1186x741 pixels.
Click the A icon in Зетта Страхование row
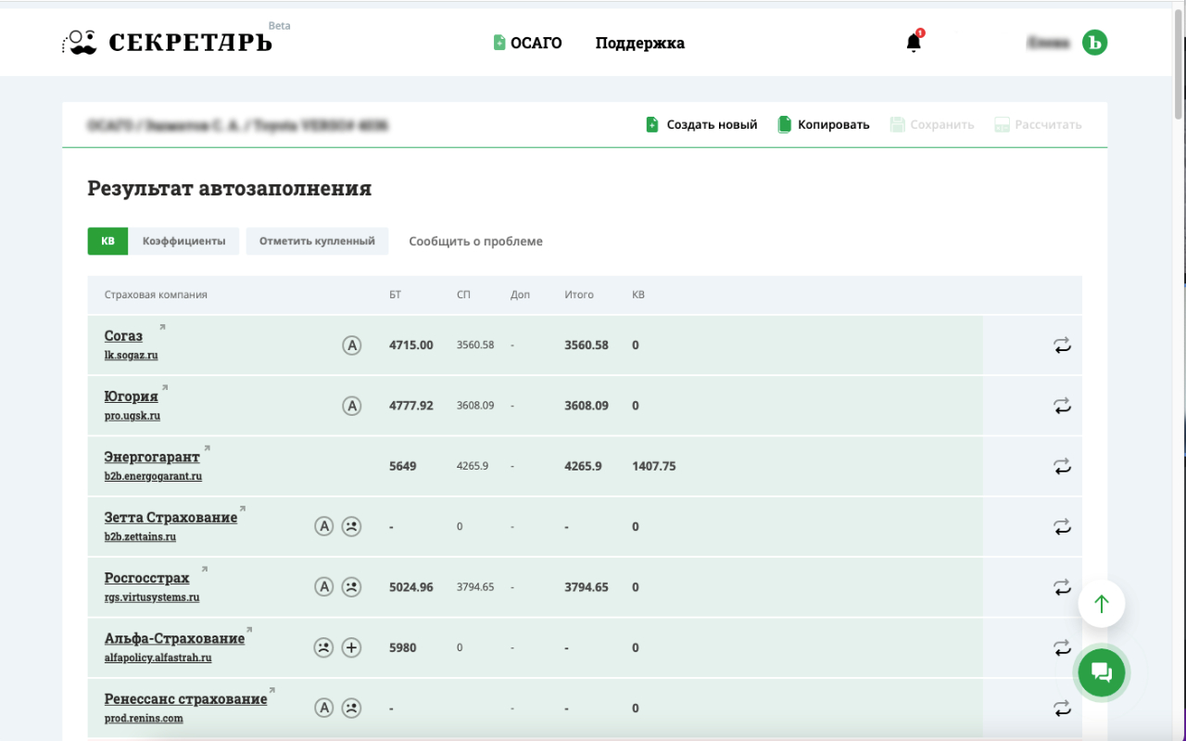click(x=323, y=526)
